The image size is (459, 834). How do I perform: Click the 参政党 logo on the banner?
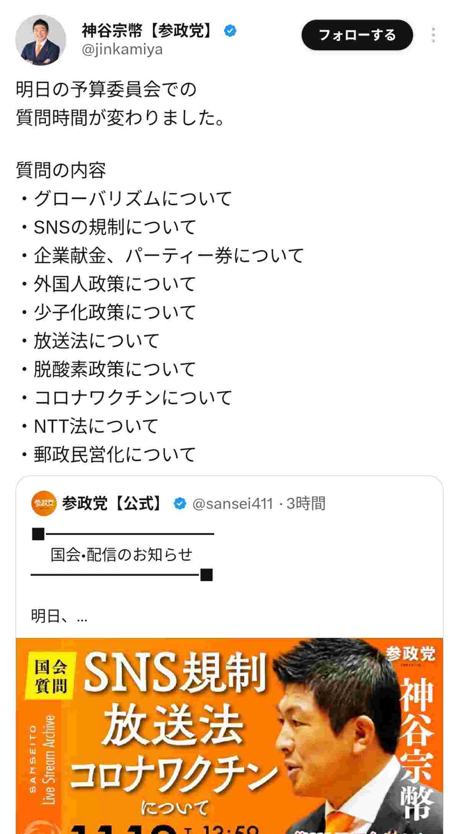click(x=410, y=654)
